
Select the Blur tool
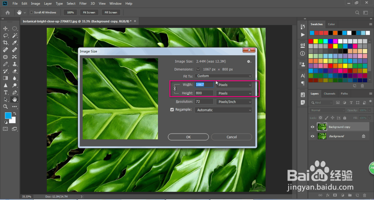point(15,78)
